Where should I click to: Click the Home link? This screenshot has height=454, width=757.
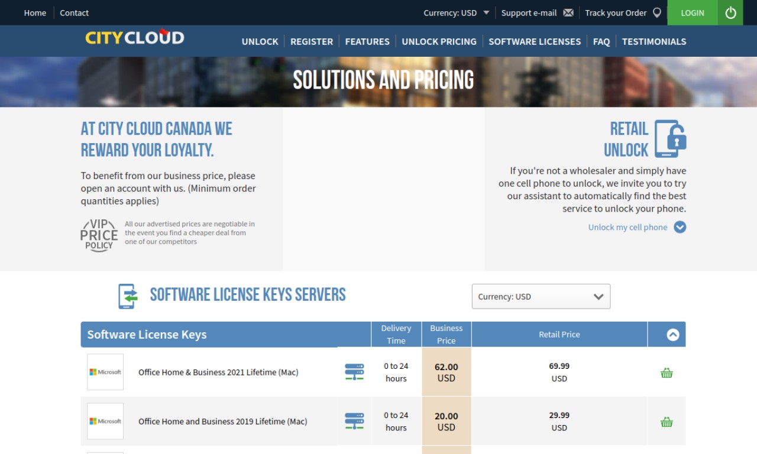click(x=35, y=12)
